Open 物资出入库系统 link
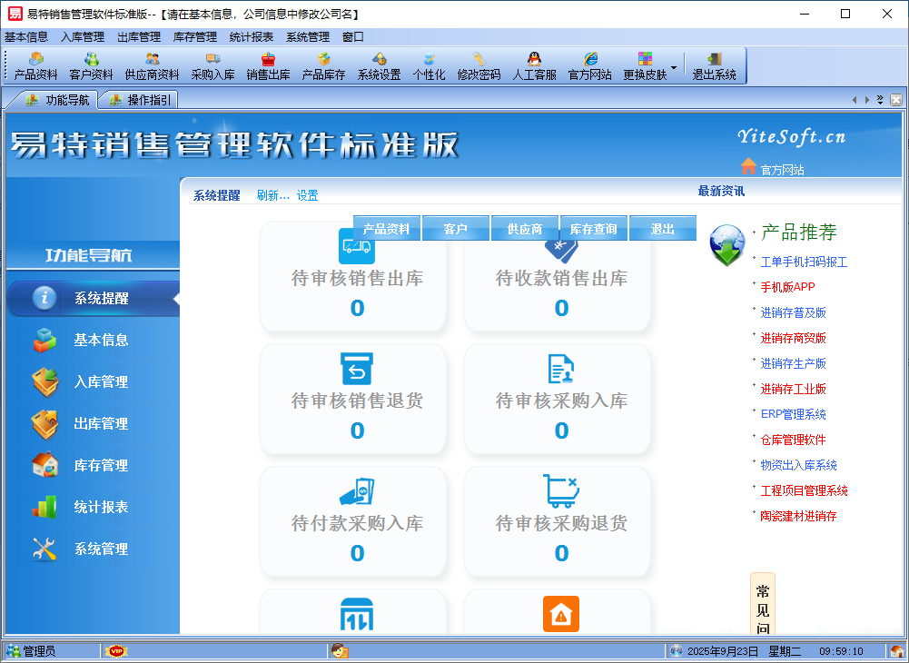This screenshot has height=663, width=909. (x=798, y=465)
